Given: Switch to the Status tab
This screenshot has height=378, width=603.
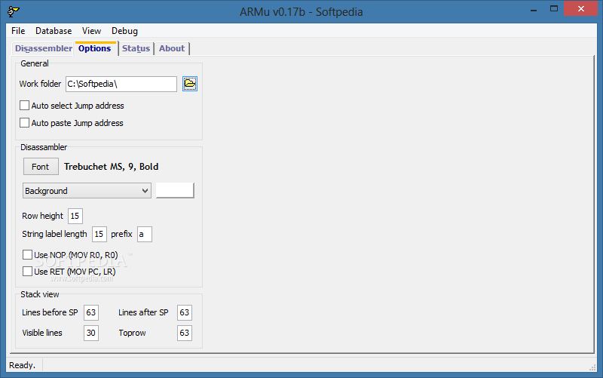Looking at the screenshot, I should click(136, 48).
